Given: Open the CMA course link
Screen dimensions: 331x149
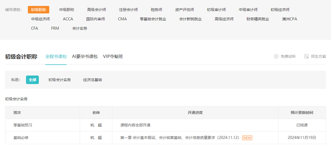Looking at the screenshot, I should (122, 19).
